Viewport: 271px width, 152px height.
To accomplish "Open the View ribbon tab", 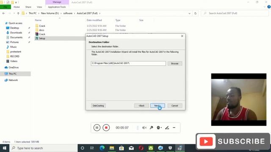I will pos(39,7).
